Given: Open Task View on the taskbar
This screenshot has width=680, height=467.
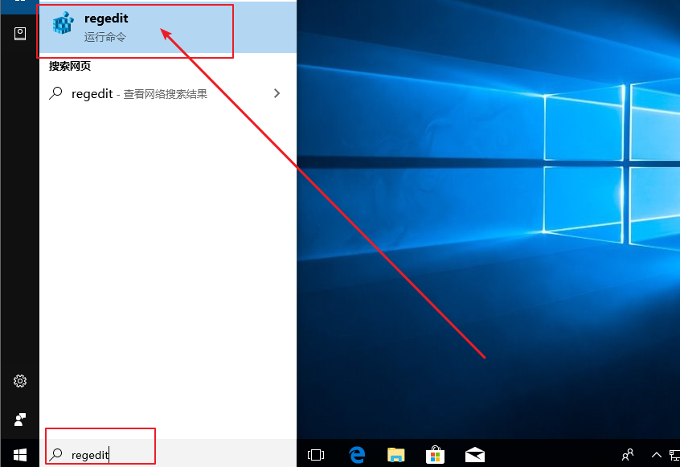Looking at the screenshot, I should click(x=316, y=454).
